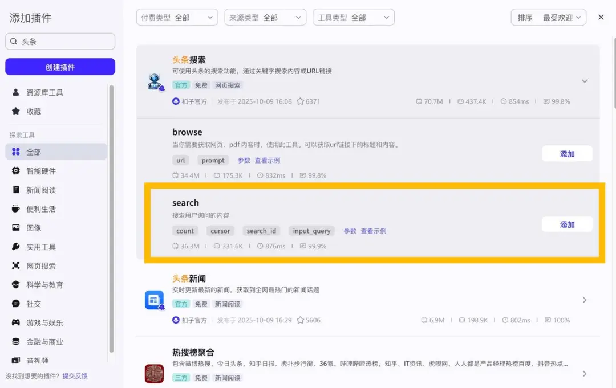Click 创建插件 button
616x388 pixels.
click(x=60, y=67)
